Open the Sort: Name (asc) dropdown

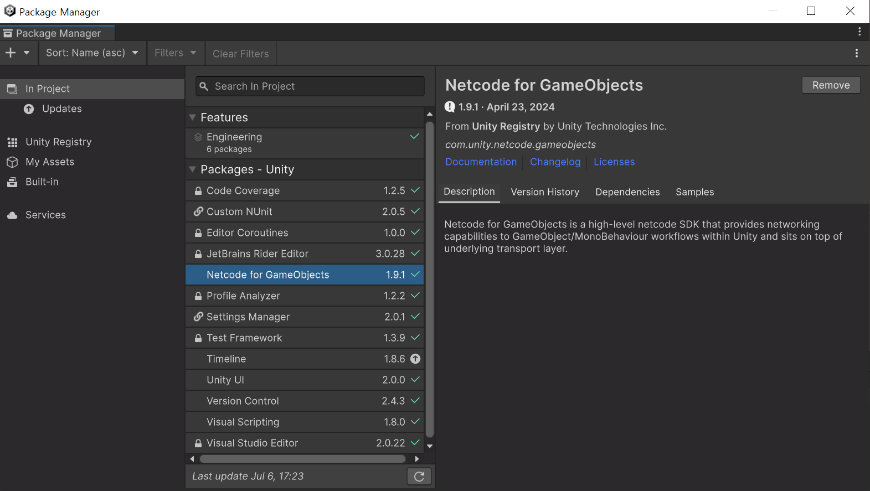click(92, 53)
